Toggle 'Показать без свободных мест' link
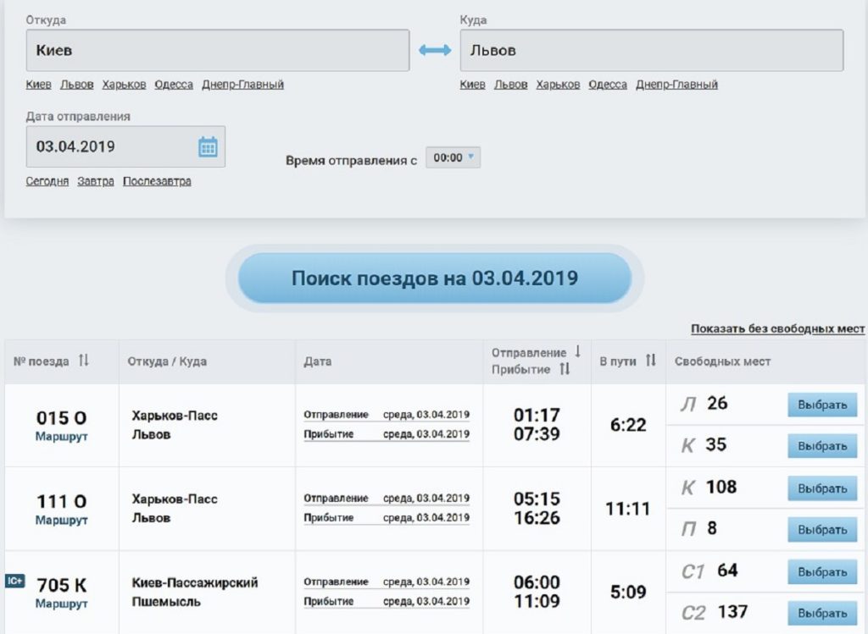The height and width of the screenshot is (634, 868). tap(776, 328)
